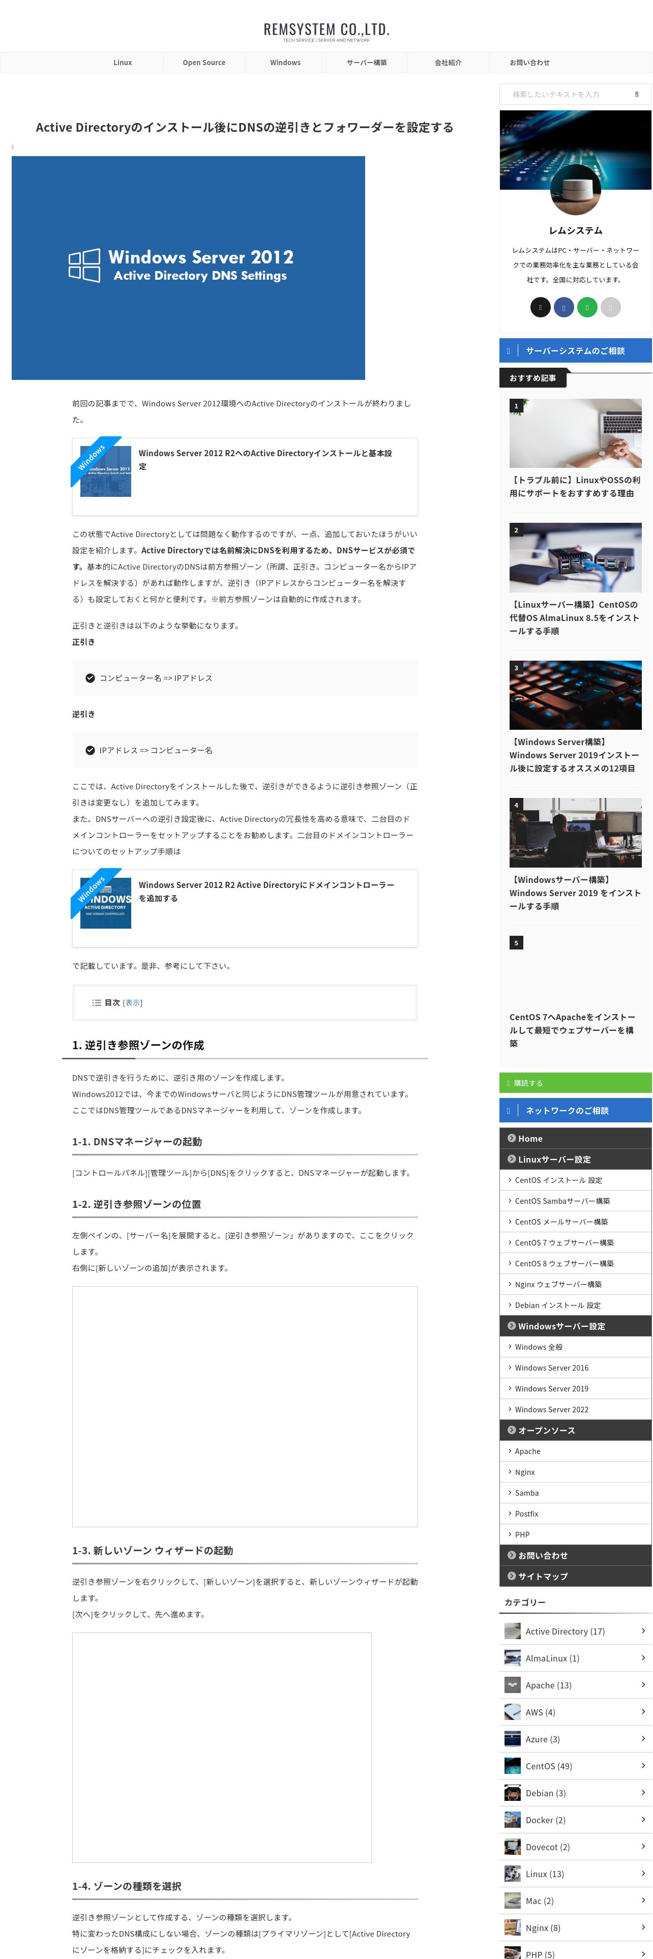The image size is (653, 1959).
Task: Click the Linux category thumbnail icon
Action: click(x=512, y=1874)
